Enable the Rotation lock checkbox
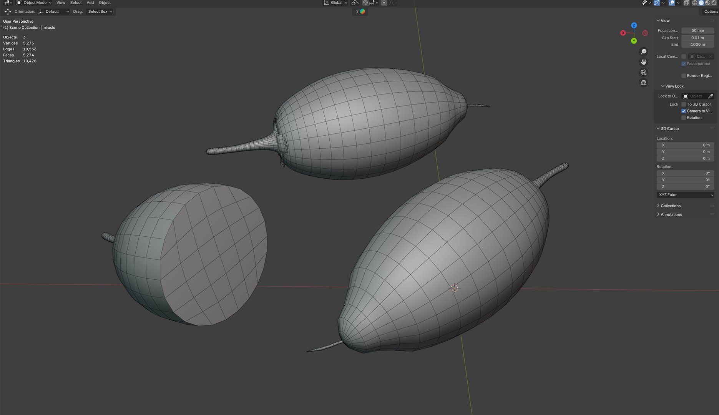Image resolution: width=719 pixels, height=415 pixels. (x=684, y=118)
